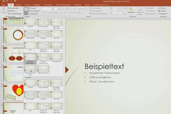Click the Ersetzen command
This screenshot has height=114, width=171.
(x=162, y=11)
